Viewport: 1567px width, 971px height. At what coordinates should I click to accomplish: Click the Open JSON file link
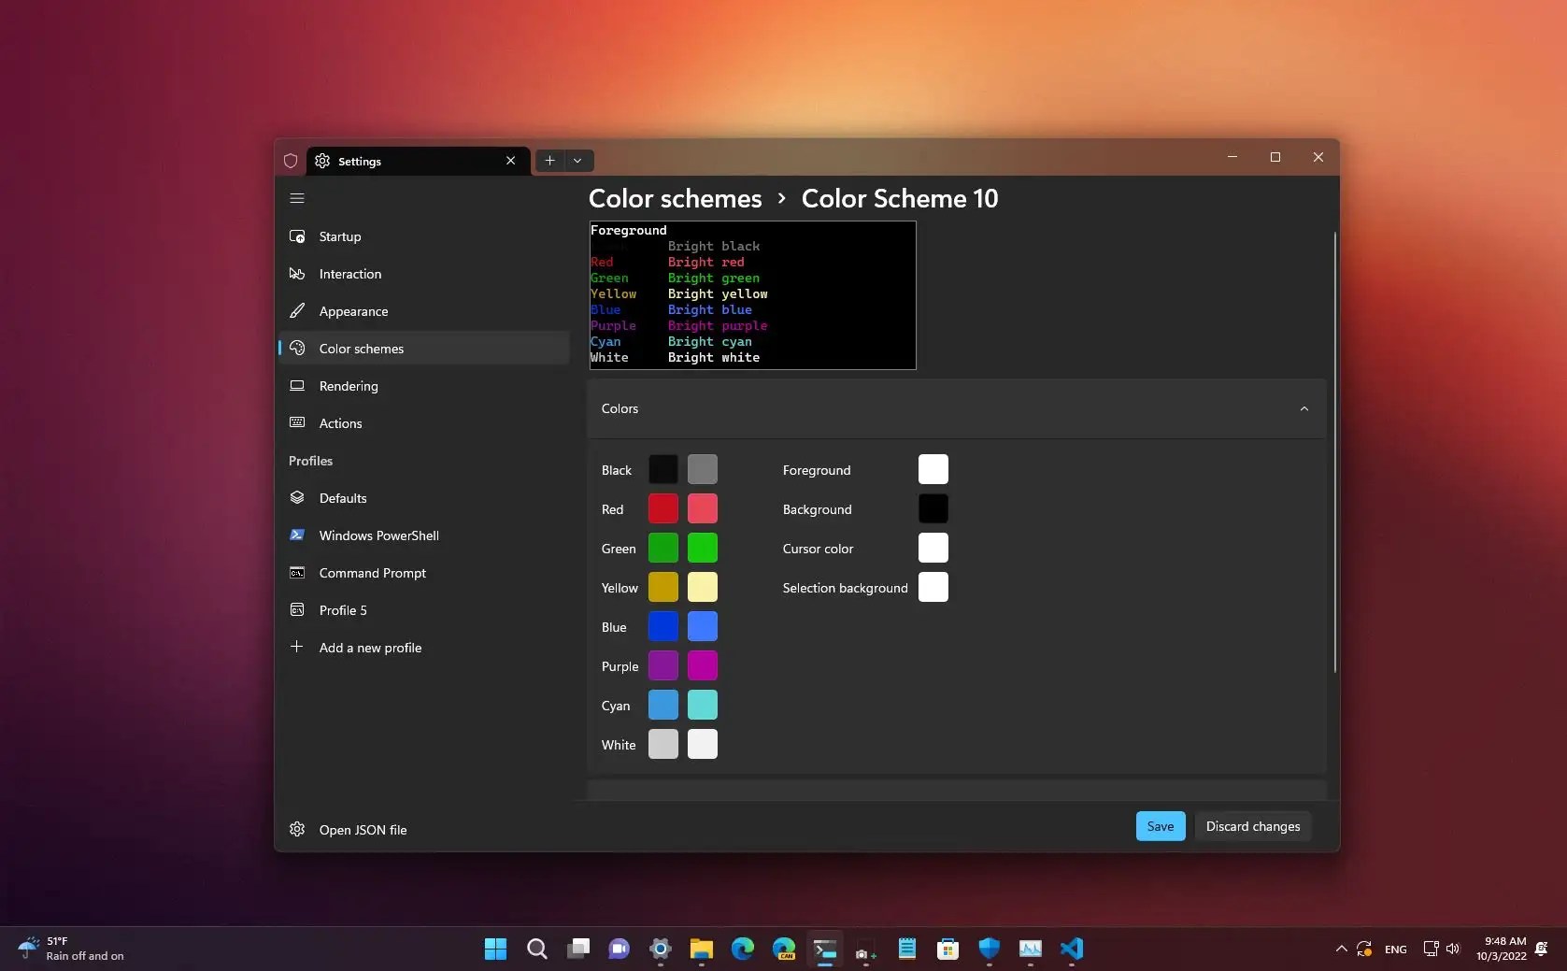(361, 830)
